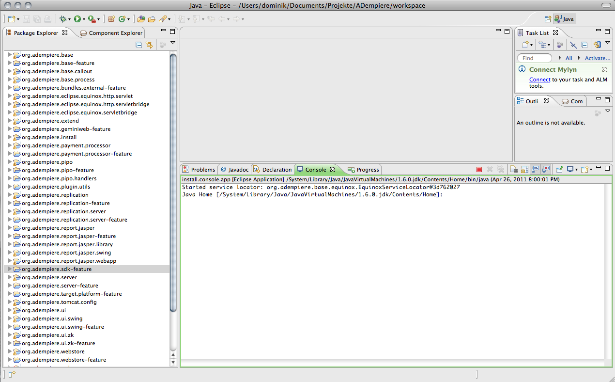Viewport: 615px width, 382px height.
Task: Select org.adempiere.webstore in Package Explorer
Action: (53, 351)
